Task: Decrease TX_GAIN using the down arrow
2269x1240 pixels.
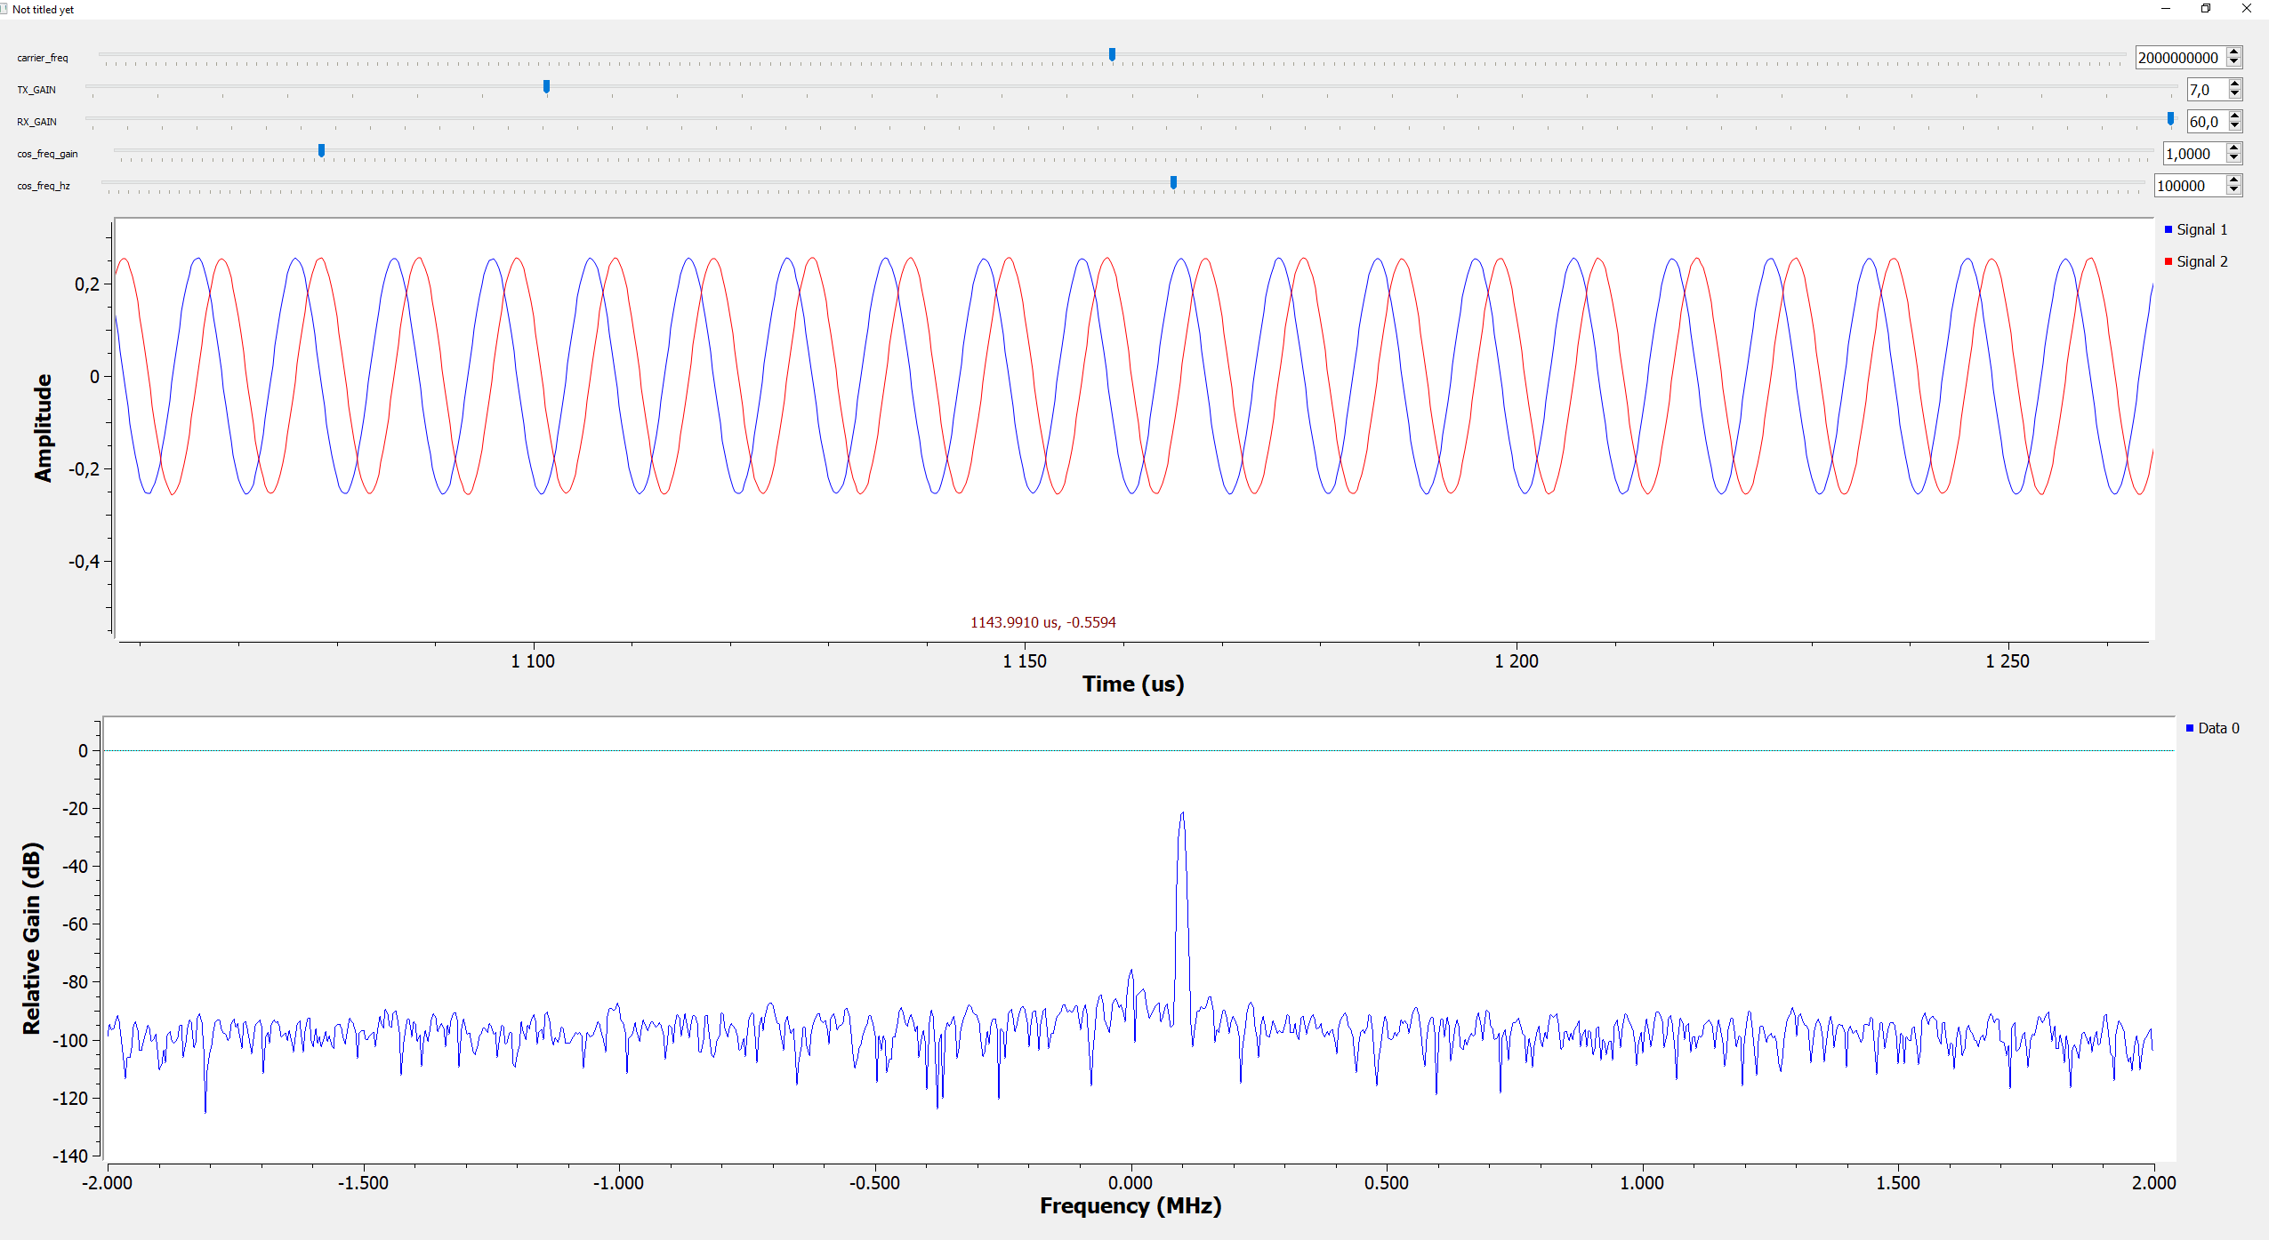Action: [2234, 94]
